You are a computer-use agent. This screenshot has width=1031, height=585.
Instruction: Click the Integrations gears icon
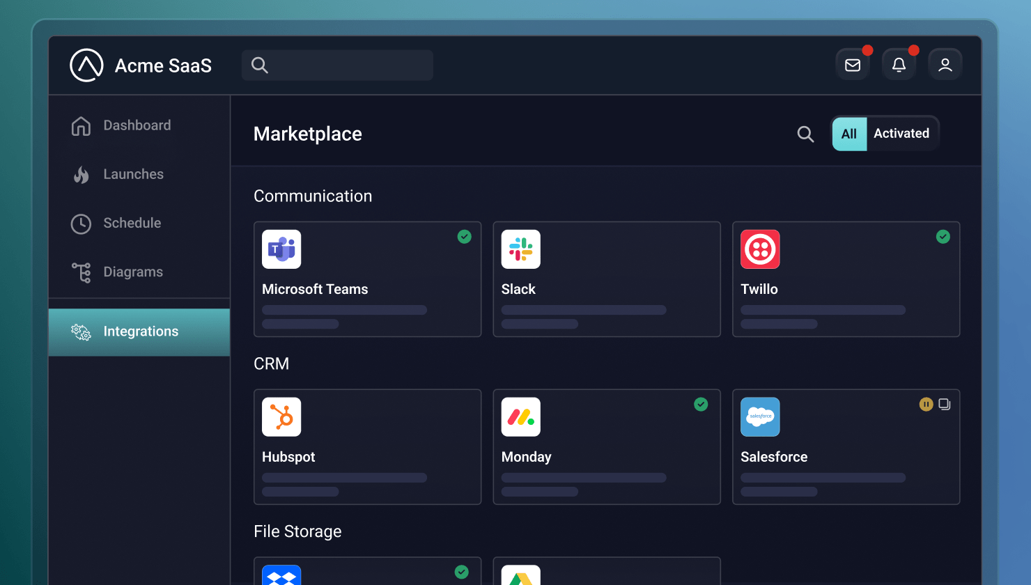[82, 332]
